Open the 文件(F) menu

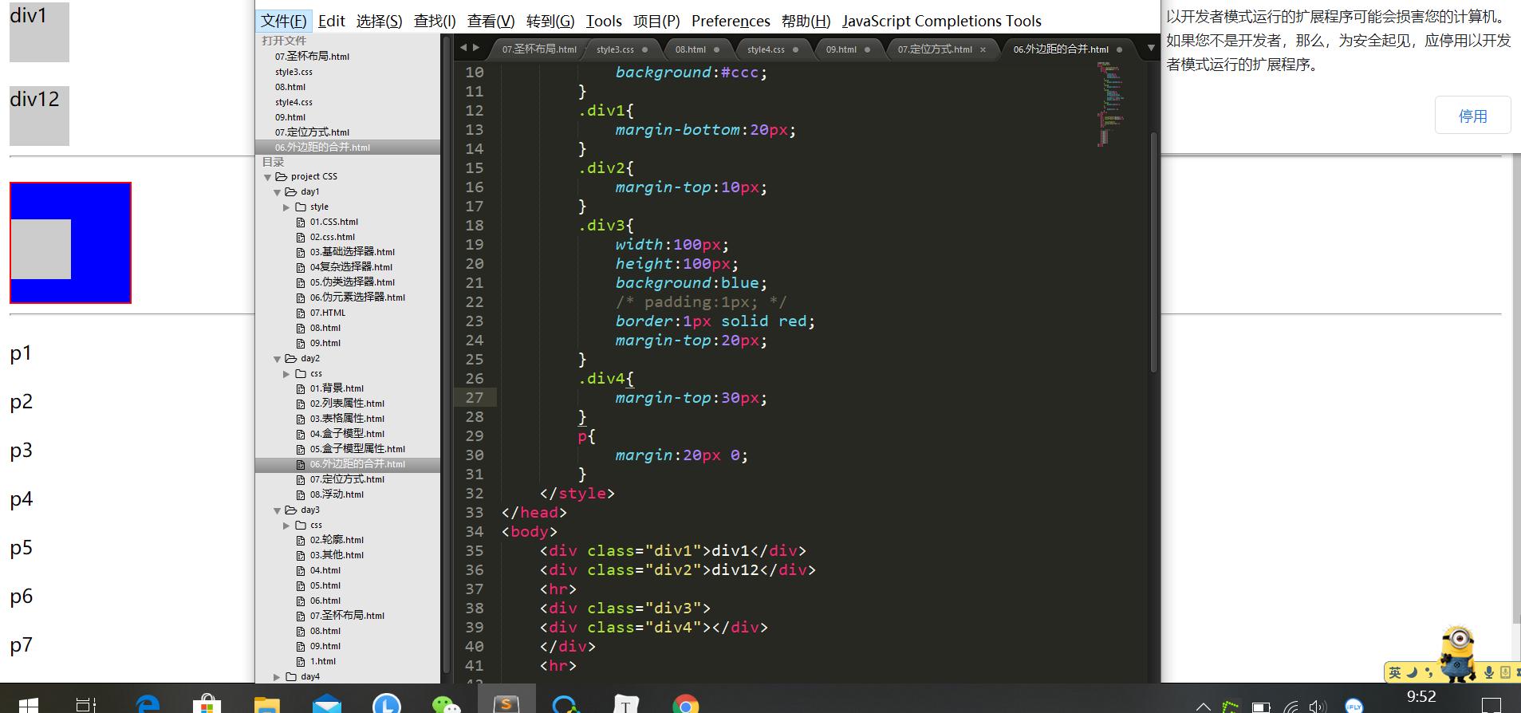pos(284,21)
